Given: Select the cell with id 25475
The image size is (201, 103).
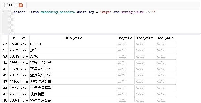Looking at the screenshot, I should (14, 50).
